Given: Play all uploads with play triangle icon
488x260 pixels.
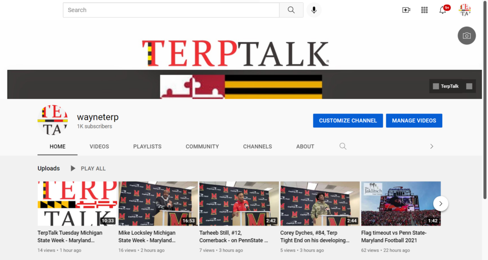Looking at the screenshot, I should coord(73,168).
